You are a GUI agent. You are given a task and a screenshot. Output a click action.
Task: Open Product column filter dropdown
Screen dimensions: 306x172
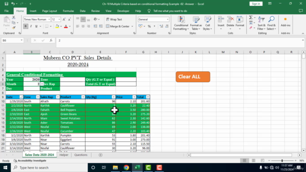83,97
